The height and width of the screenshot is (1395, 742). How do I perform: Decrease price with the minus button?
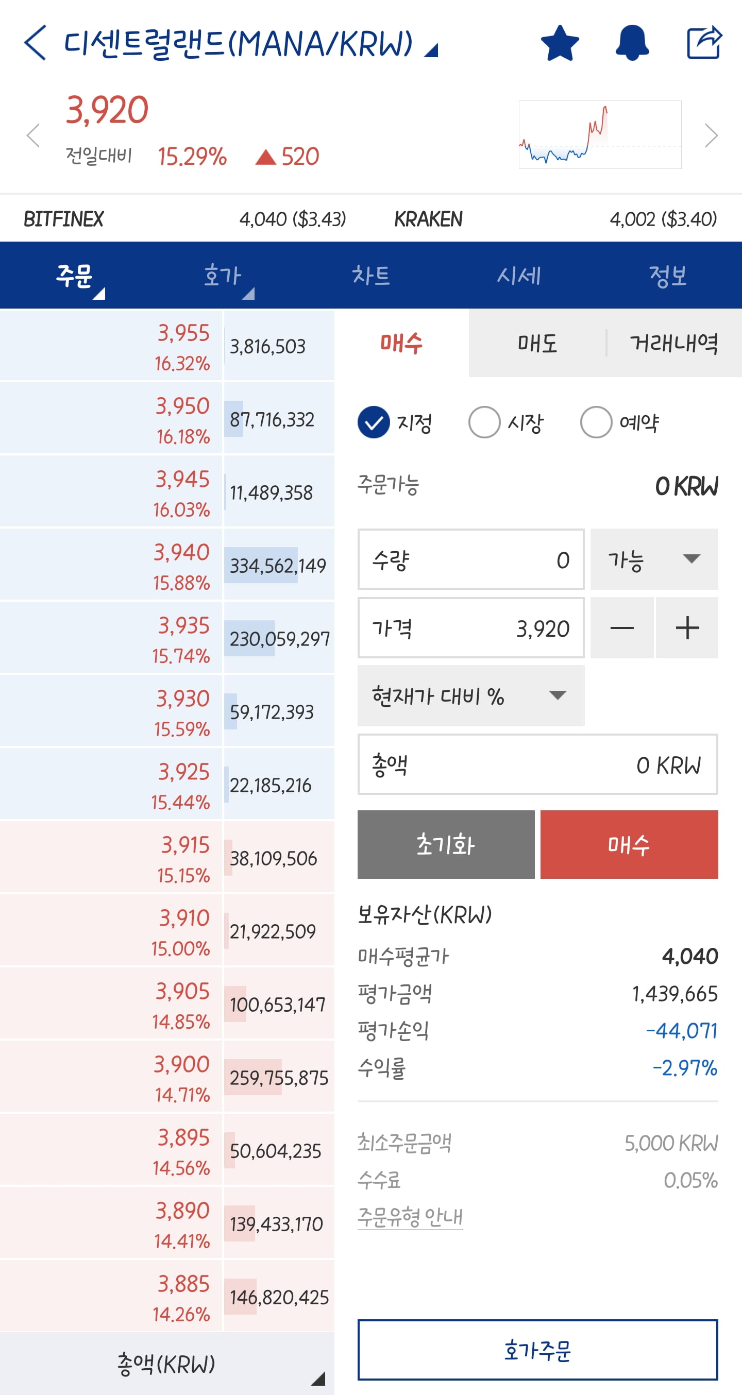(622, 628)
